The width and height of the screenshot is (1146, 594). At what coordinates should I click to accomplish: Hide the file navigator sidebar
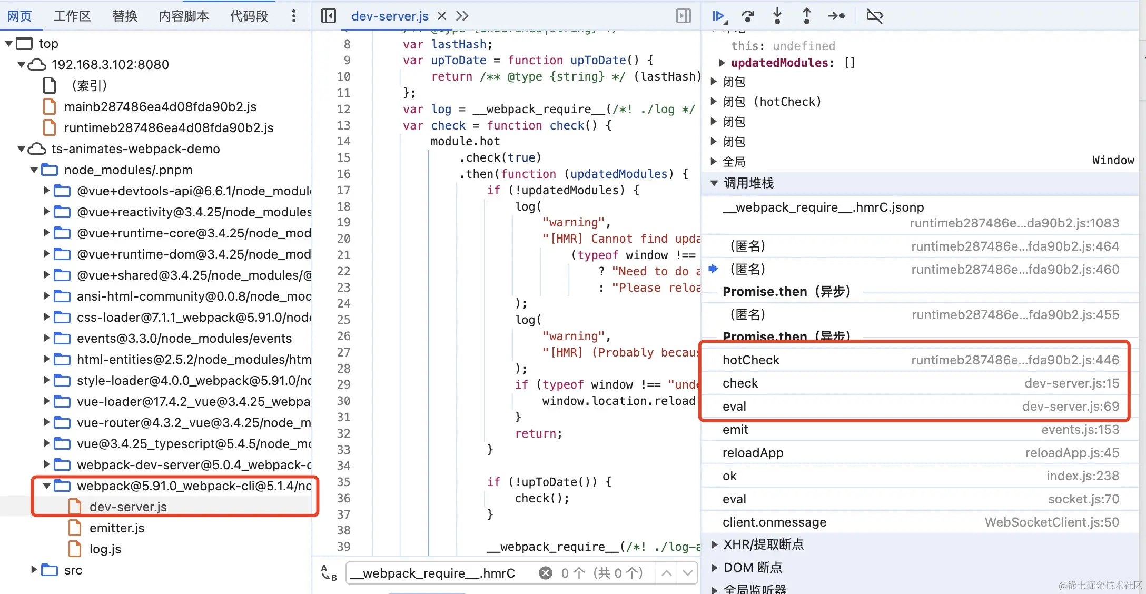329,16
